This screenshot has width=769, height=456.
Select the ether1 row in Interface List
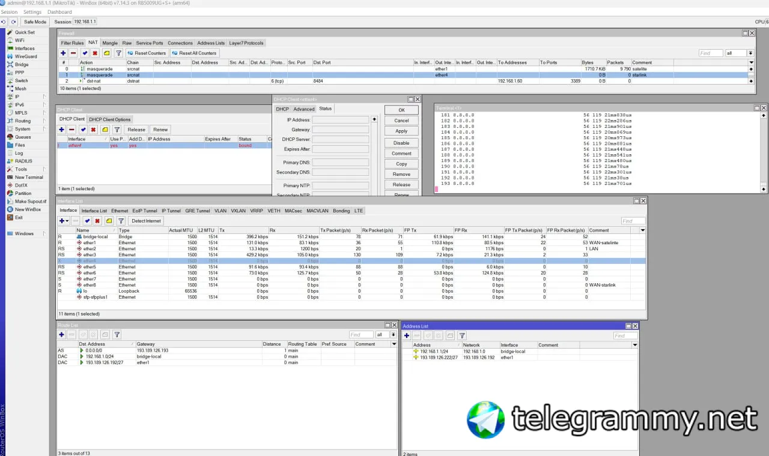coord(351,242)
